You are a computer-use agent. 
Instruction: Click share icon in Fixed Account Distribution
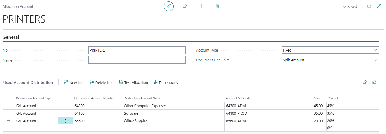(364, 82)
